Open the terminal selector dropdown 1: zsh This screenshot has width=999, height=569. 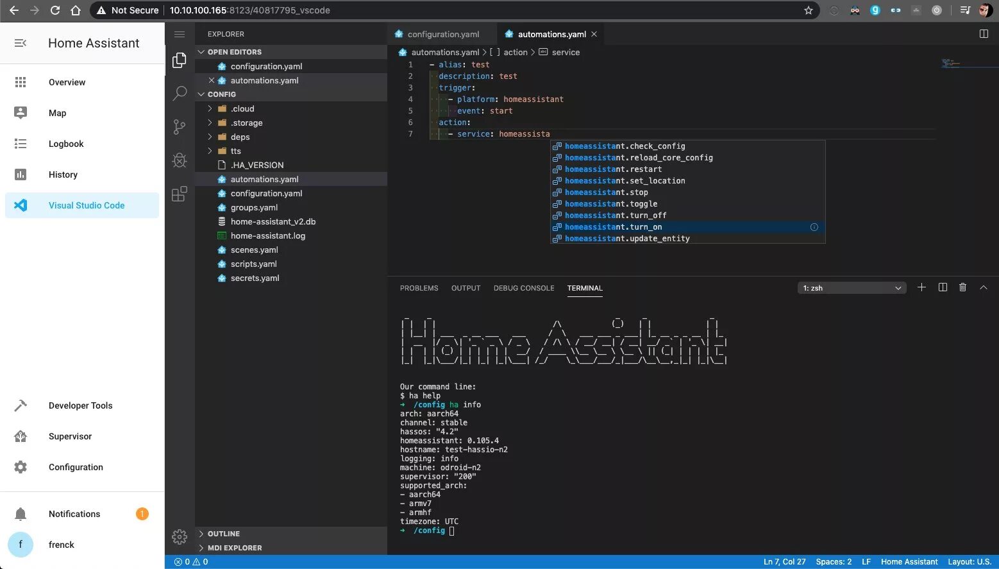[852, 288]
